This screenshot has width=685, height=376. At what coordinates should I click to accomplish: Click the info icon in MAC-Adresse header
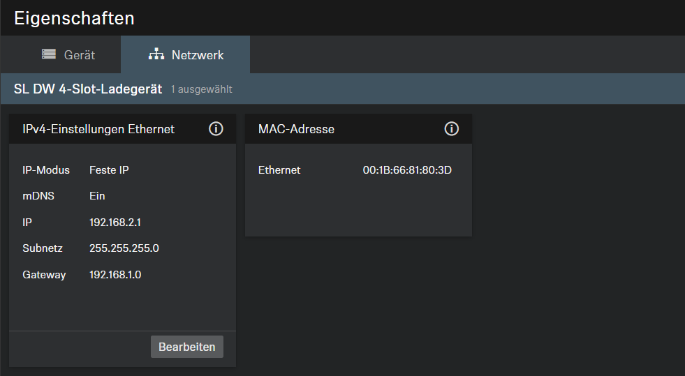click(x=452, y=129)
